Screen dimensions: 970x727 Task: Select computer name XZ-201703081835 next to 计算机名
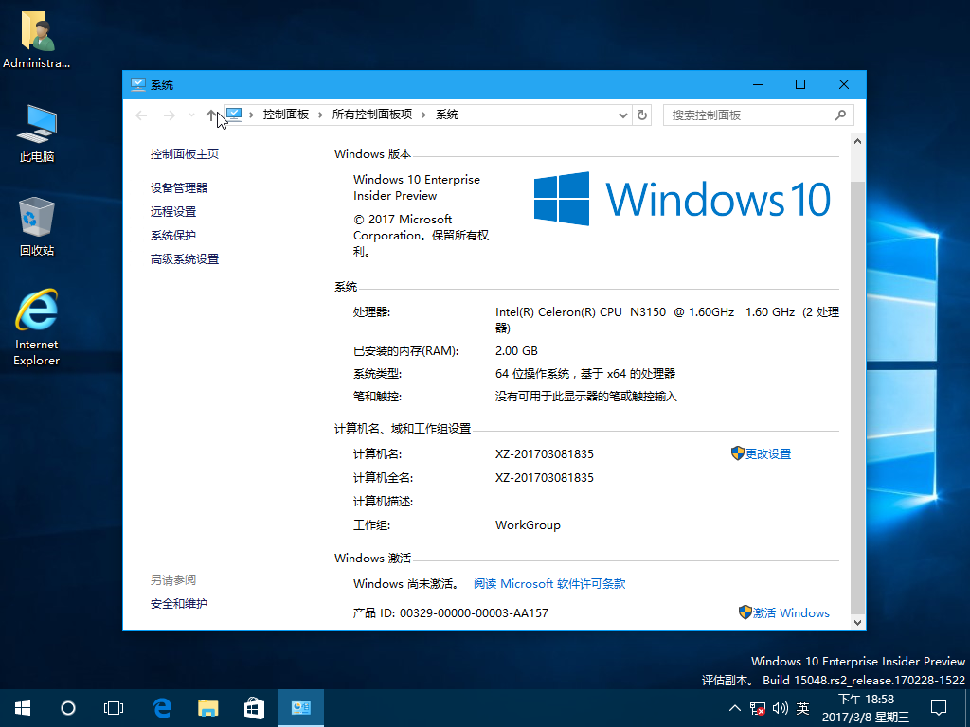click(x=545, y=453)
